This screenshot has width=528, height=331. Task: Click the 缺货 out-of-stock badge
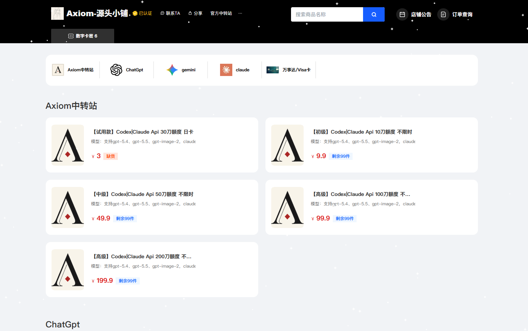pyautogui.click(x=111, y=156)
